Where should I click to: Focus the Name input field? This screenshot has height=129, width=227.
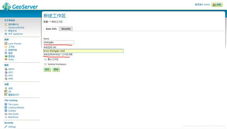pyautogui.click(x=59, y=42)
